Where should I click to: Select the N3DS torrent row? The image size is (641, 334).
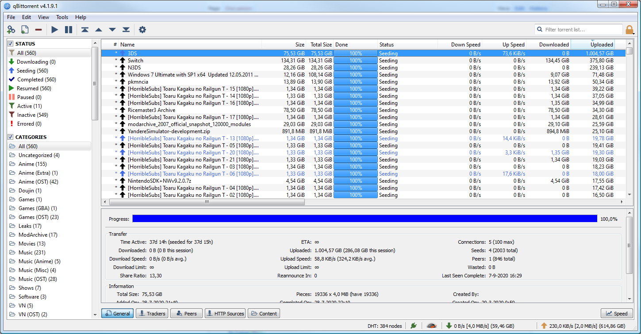(364, 68)
